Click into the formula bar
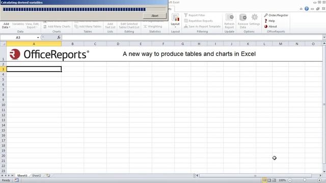This screenshot has height=183, width=326. 192,37
